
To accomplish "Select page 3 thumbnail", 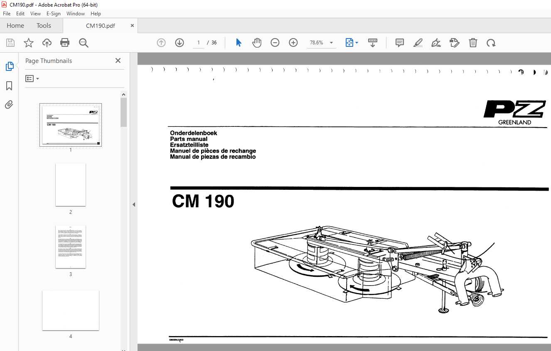I will (x=71, y=247).
